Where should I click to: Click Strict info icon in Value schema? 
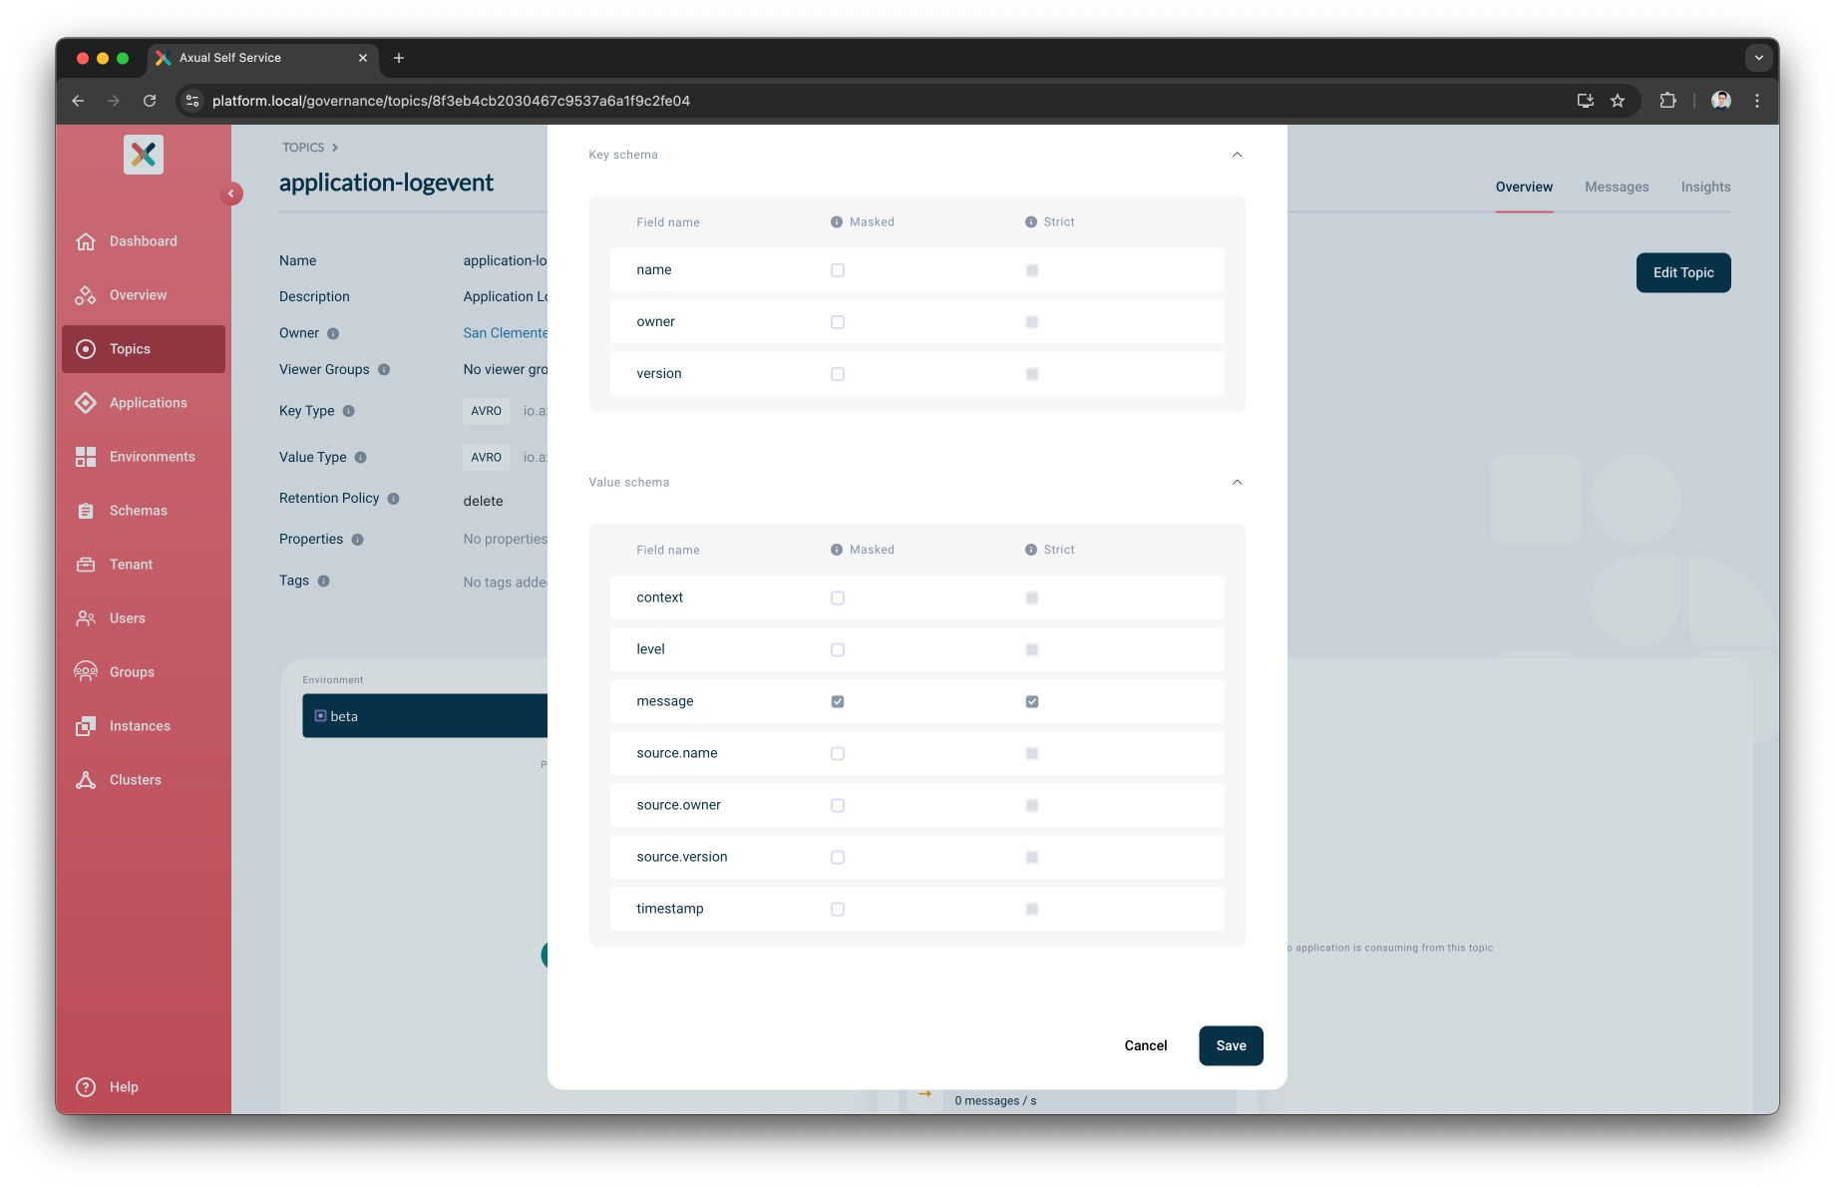coord(1031,550)
